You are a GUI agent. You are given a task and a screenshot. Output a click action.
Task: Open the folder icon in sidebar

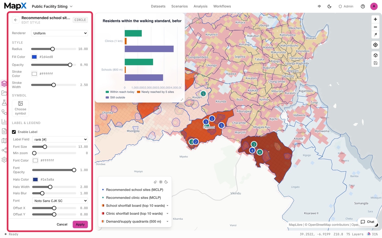(4, 93)
